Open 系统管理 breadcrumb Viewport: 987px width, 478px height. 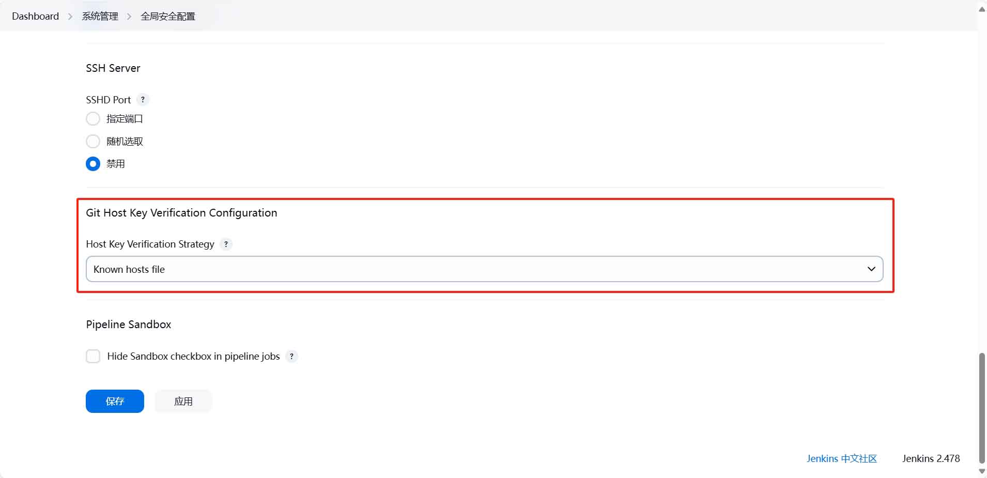(100, 16)
